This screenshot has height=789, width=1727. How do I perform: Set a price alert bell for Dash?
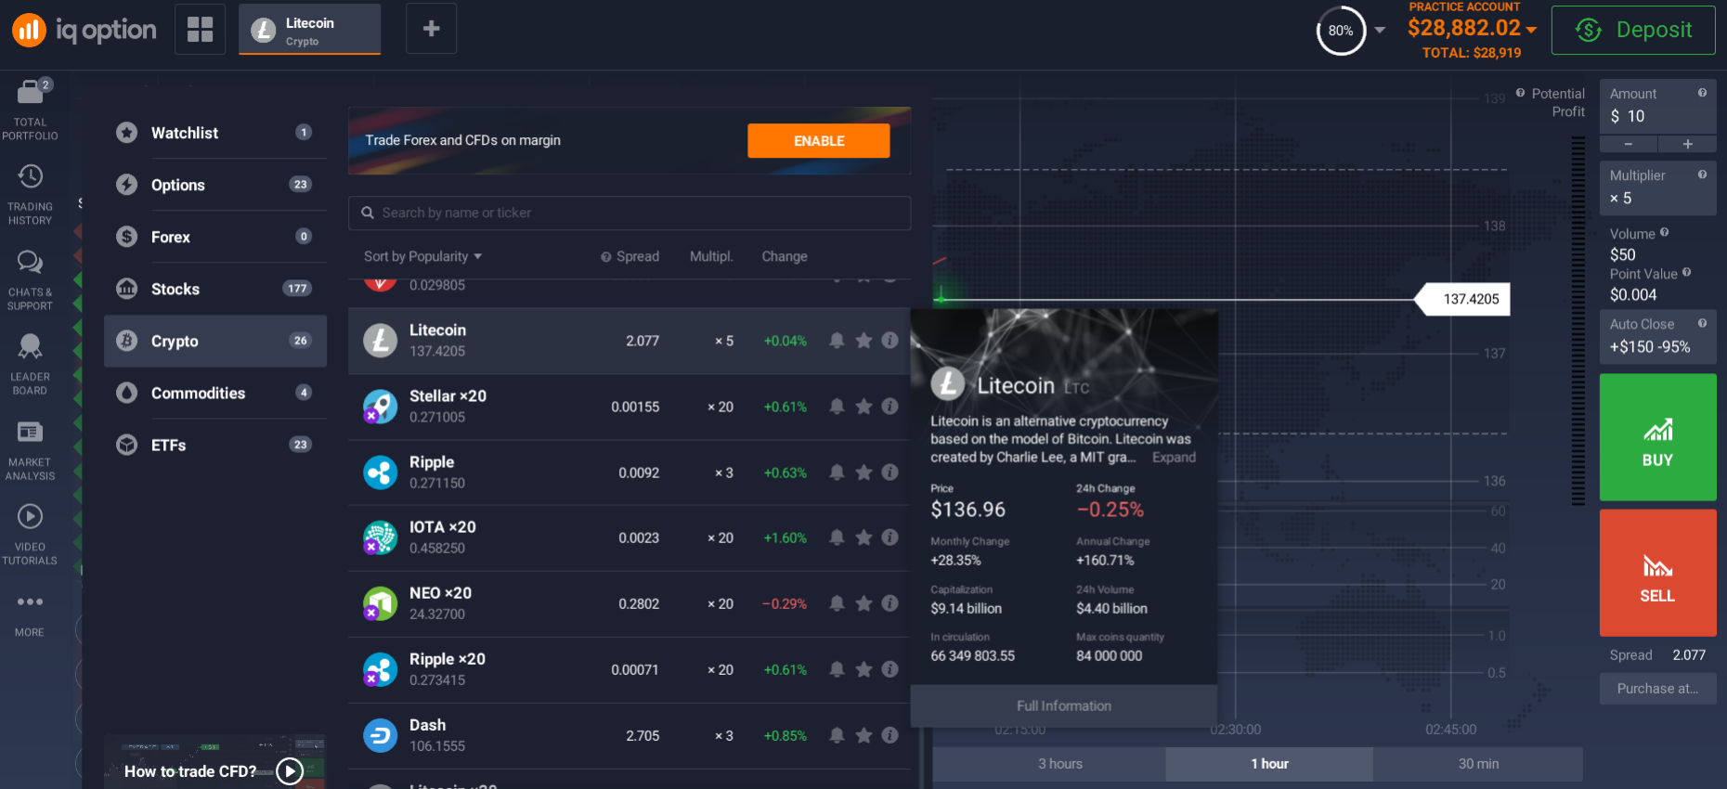pos(837,735)
